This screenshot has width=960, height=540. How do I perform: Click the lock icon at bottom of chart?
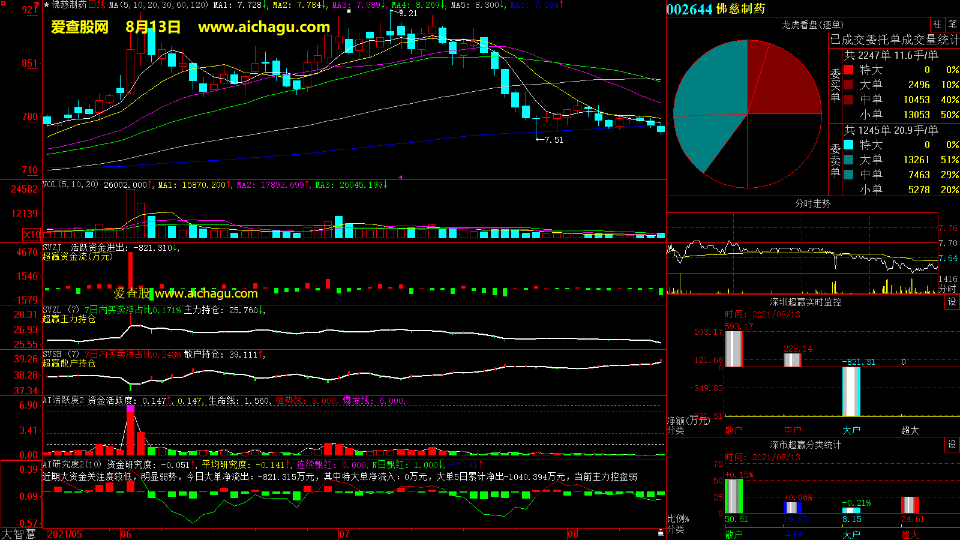(661, 532)
